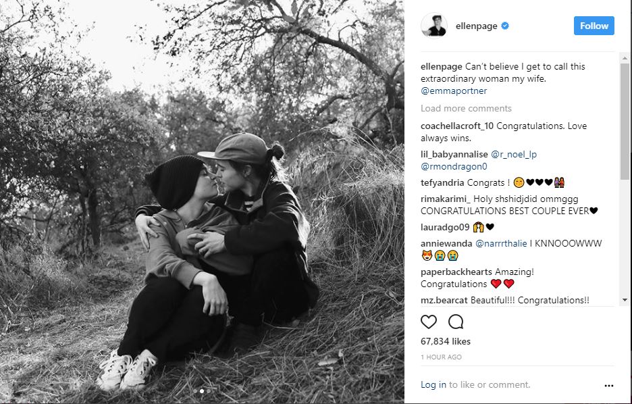Open the @r_noel_lp mention
This screenshot has width=632, height=404.
coord(514,155)
